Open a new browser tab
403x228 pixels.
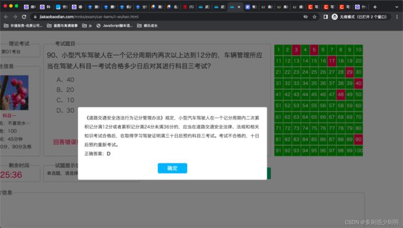pos(374,7)
